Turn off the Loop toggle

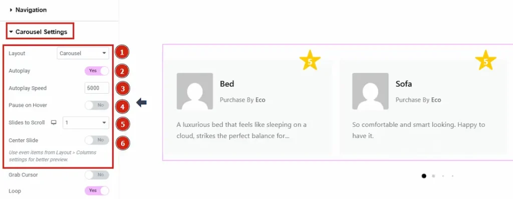(x=97, y=190)
